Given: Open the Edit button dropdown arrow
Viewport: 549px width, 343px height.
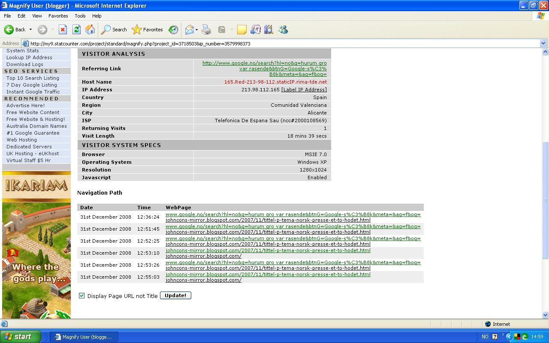Looking at the screenshot, I should [x=231, y=30].
